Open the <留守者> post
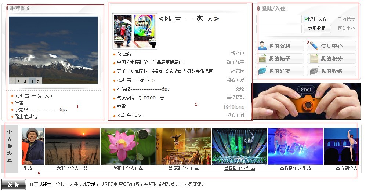 pyautogui.click(x=129, y=116)
